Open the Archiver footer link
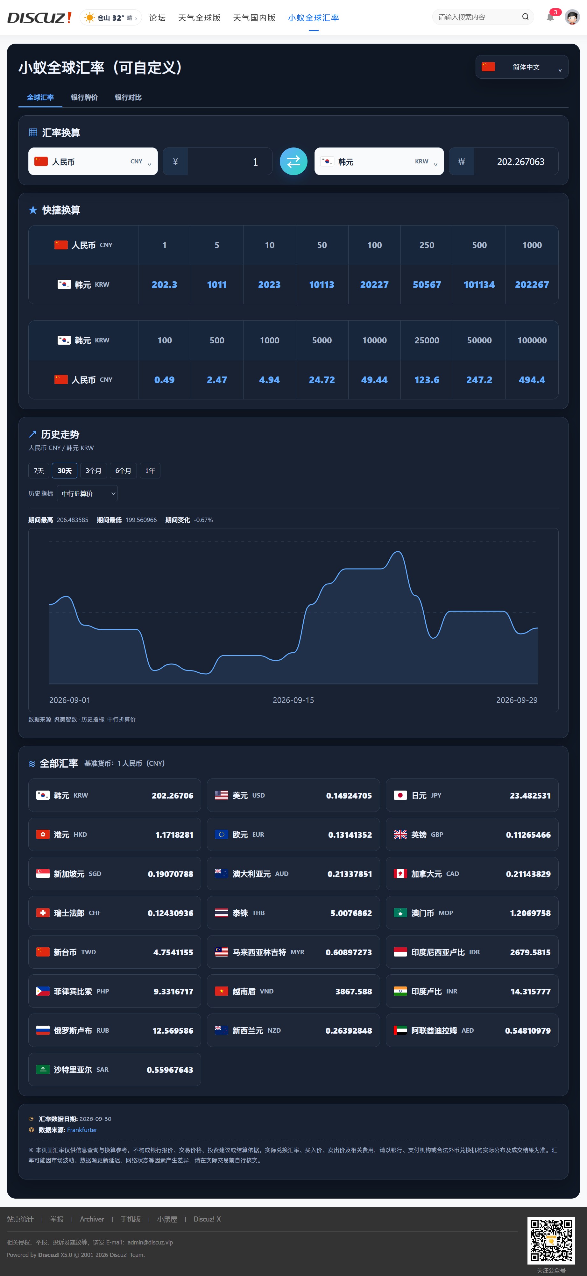587x1276 pixels. 92,1219
